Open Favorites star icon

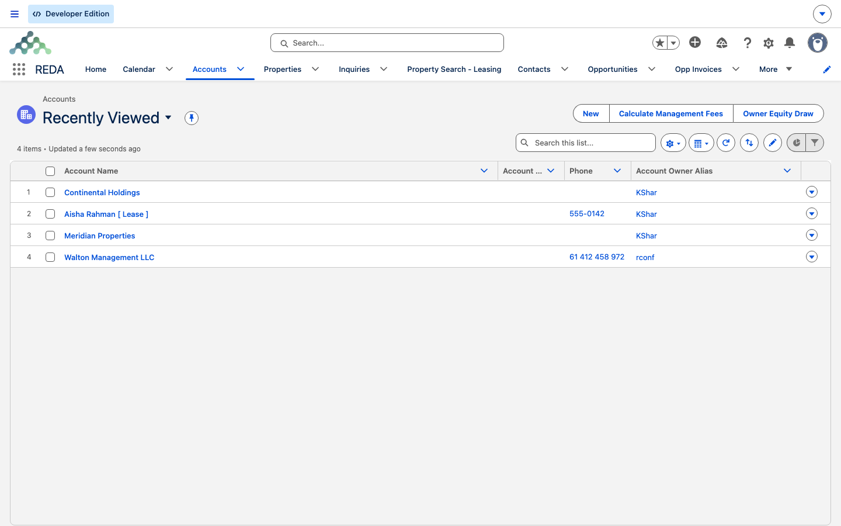point(660,43)
